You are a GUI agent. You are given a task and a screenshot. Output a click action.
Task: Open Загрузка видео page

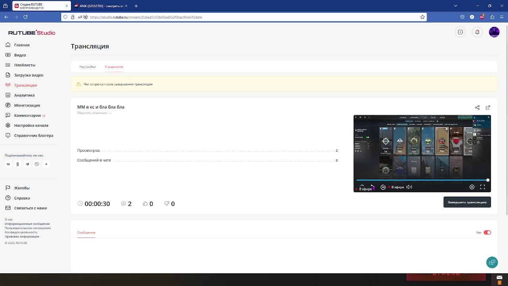click(29, 75)
